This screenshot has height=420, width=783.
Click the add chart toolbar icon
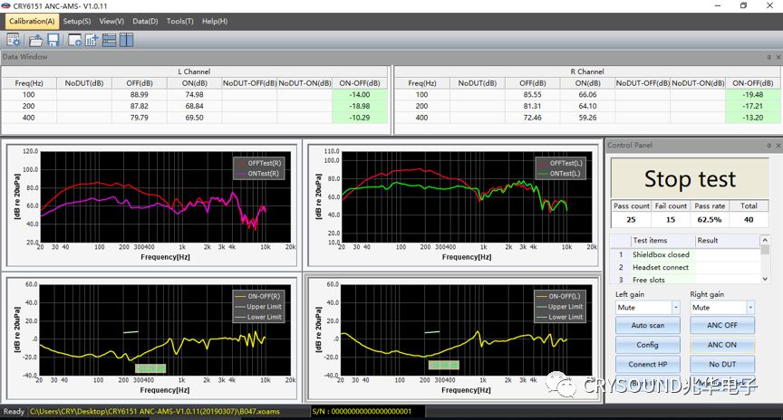tap(92, 40)
